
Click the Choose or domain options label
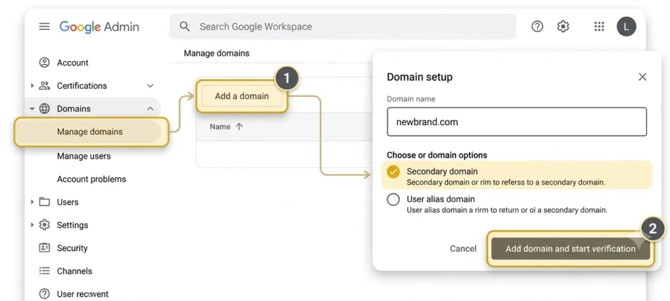tap(437, 155)
